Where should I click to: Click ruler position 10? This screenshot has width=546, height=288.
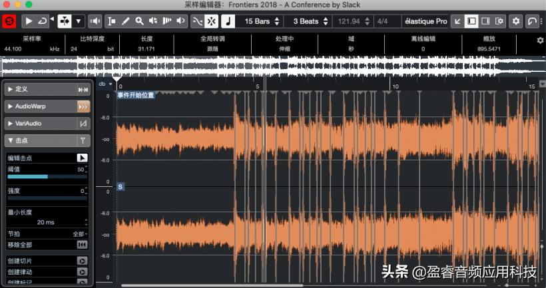click(396, 86)
